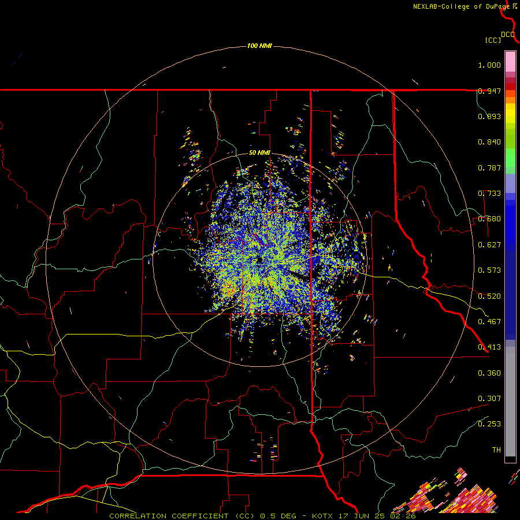Select the 0.253 color scale value
520x520 pixels.
click(x=489, y=424)
